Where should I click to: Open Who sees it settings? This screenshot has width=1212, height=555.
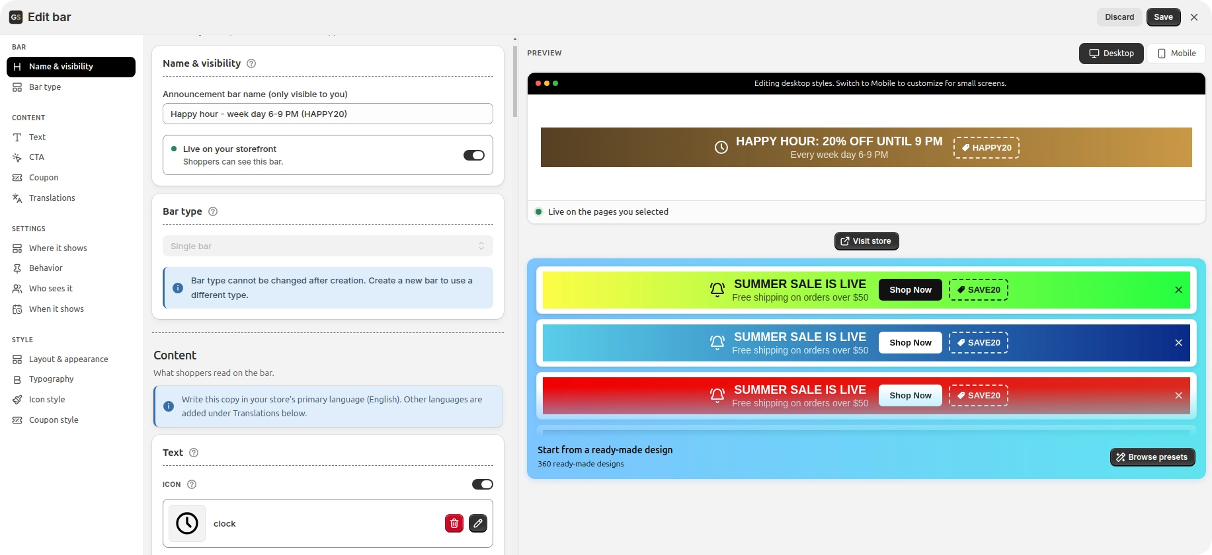tap(71, 289)
